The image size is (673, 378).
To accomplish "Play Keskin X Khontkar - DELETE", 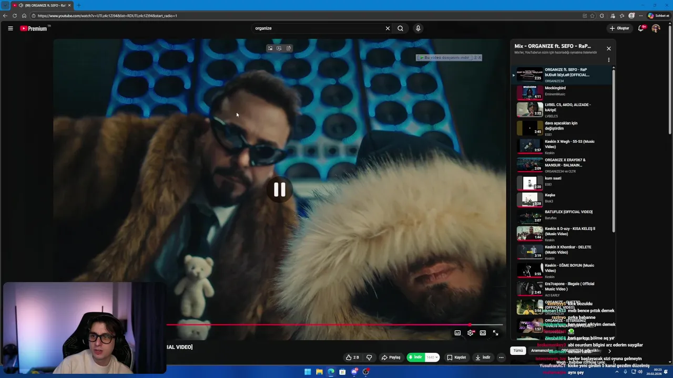I will [x=563, y=253].
